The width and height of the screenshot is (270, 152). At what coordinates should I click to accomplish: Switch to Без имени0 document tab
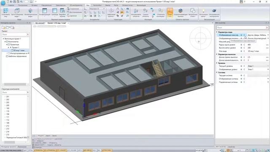point(40,23)
